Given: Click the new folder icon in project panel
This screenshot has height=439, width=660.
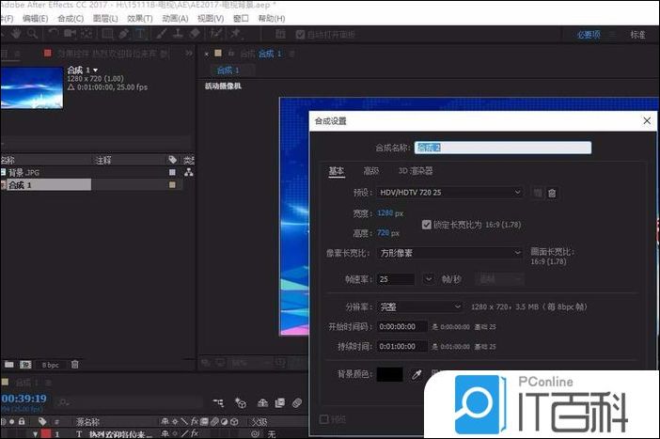Looking at the screenshot, I should pos(8,364).
